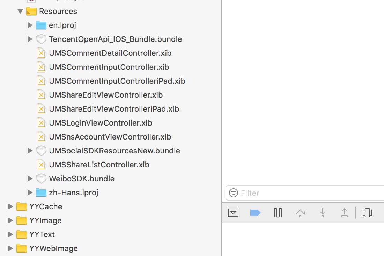Click the UMSShareListController.xib file icon

point(41,165)
